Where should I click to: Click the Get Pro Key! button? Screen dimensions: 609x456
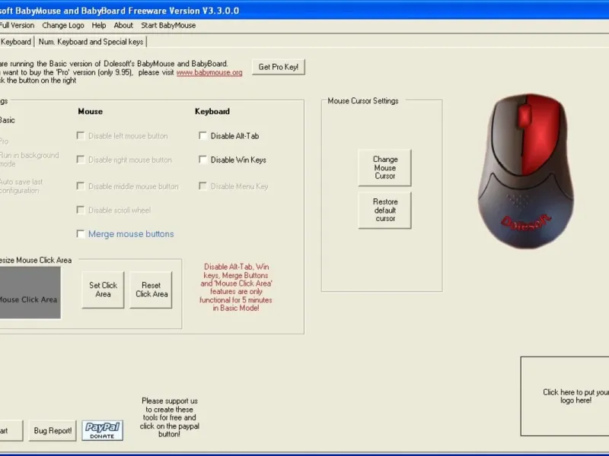click(x=279, y=67)
